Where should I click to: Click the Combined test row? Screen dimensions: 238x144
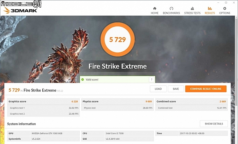click(x=191, y=108)
